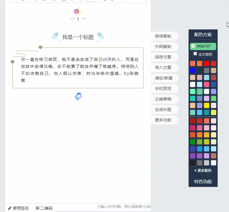This screenshot has height=212, width=229.
Task: Select 导入文章 to import an article
Action: [x=163, y=68]
